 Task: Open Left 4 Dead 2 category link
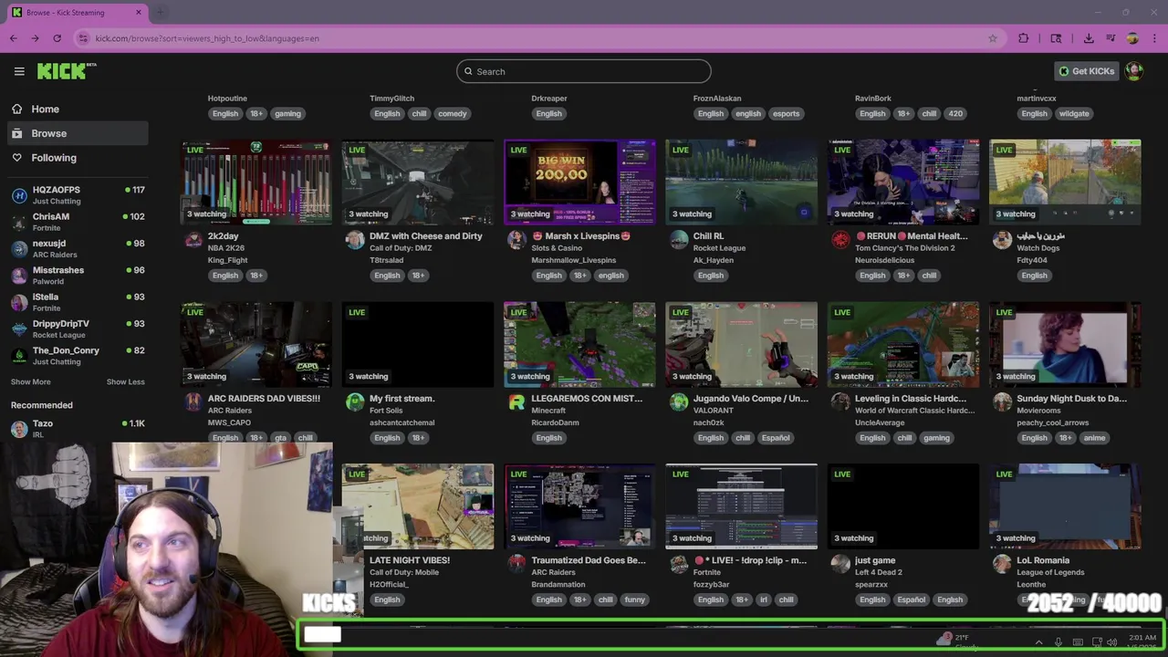tap(879, 572)
